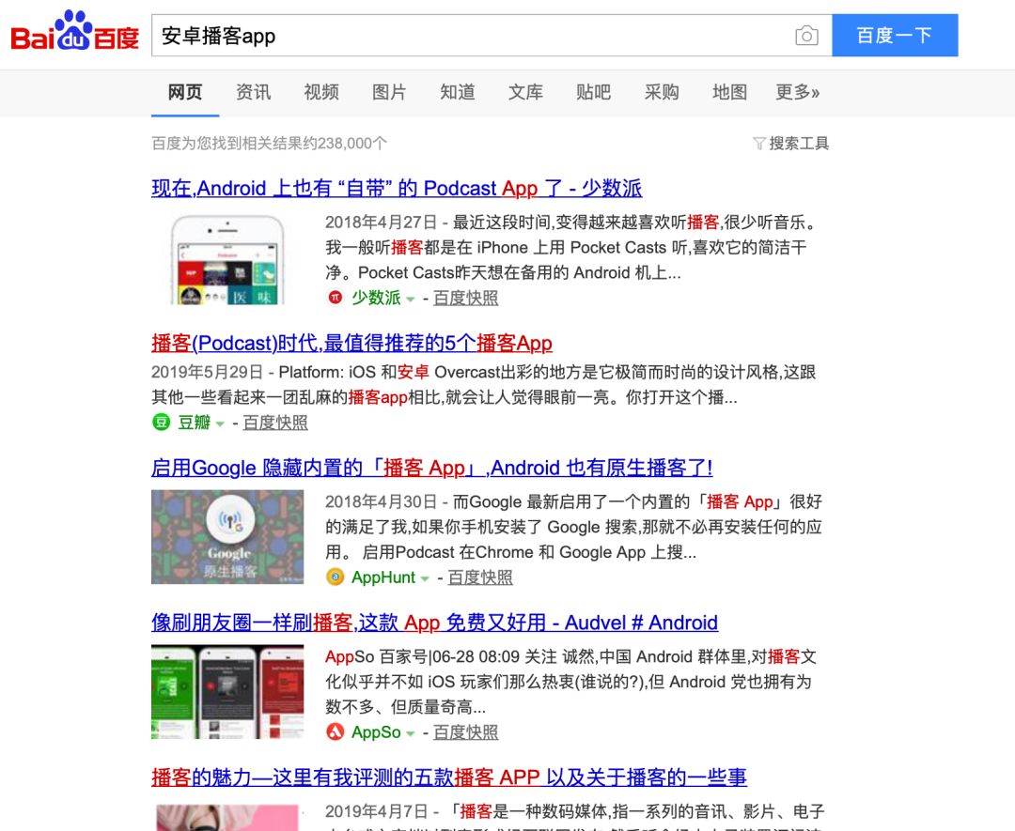Switch to the 视频 tab

point(321,92)
